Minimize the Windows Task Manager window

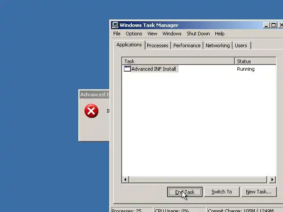(266, 25)
